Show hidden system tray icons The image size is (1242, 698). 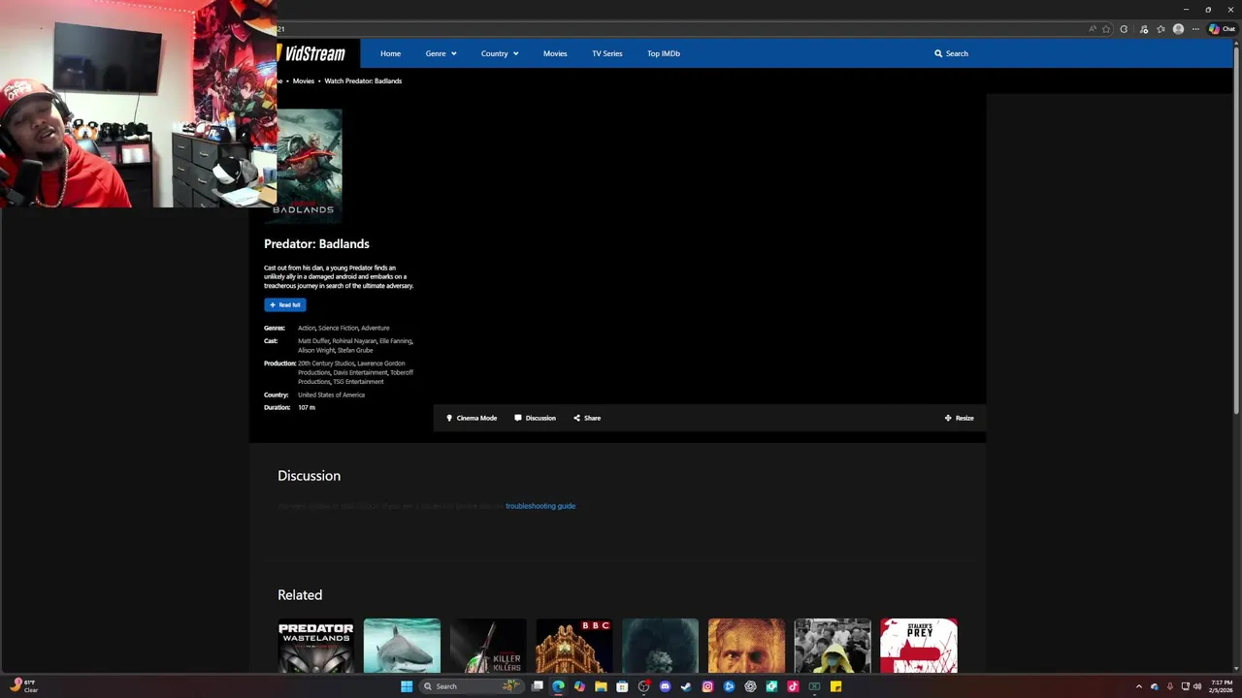coord(1139,686)
